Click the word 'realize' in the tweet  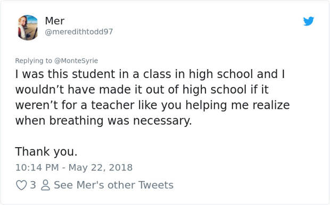point(271,105)
